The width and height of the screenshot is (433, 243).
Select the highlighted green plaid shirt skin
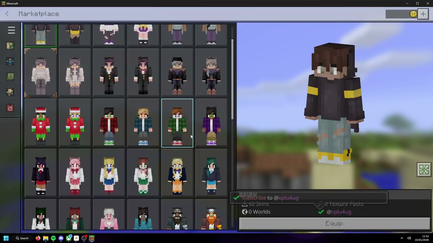(177, 123)
